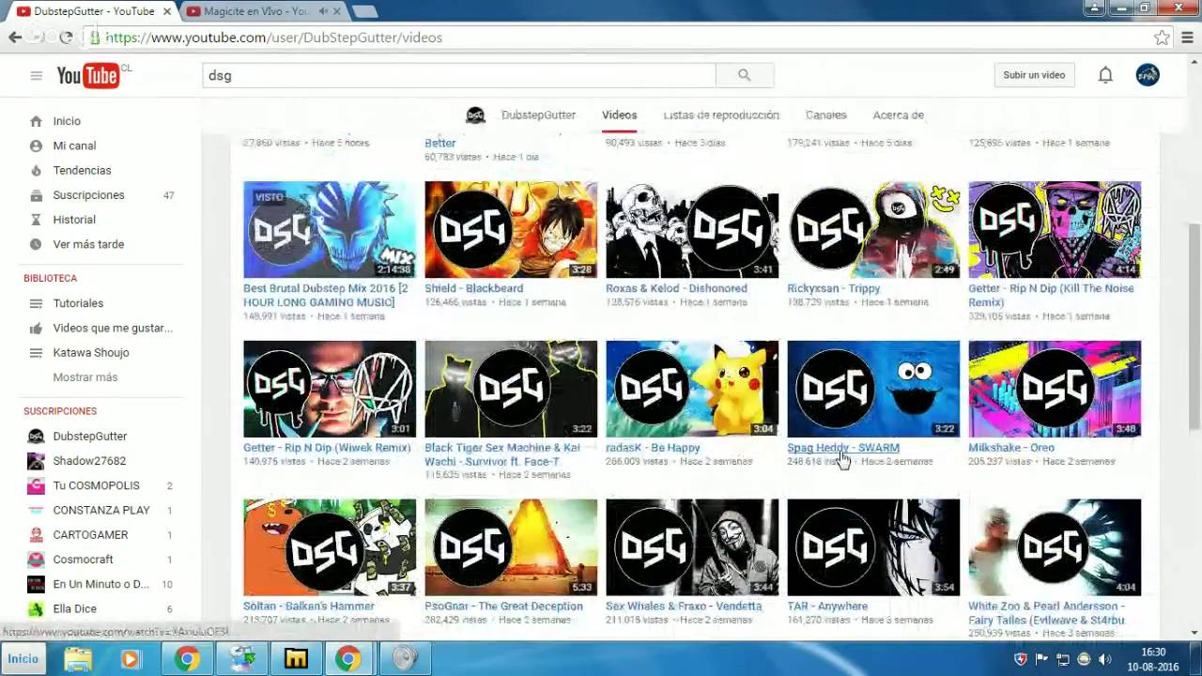Click the Katawa Shoujo playlist icon
This screenshot has width=1202, height=676.
[x=36, y=352]
